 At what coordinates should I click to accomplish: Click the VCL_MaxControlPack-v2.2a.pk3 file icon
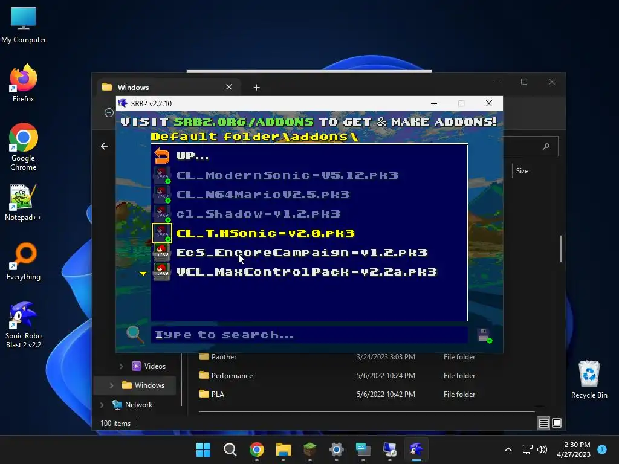[162, 272]
